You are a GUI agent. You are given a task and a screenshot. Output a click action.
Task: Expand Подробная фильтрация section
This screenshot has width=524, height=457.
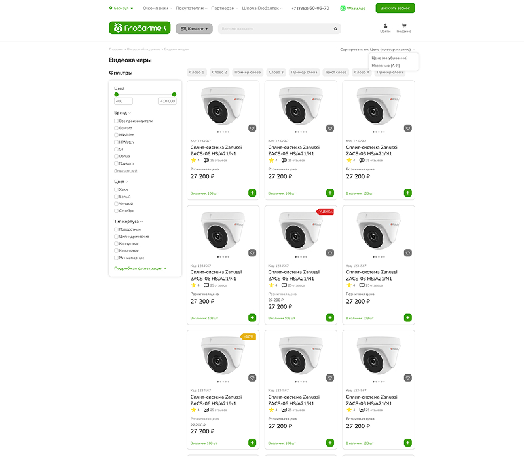(x=140, y=268)
